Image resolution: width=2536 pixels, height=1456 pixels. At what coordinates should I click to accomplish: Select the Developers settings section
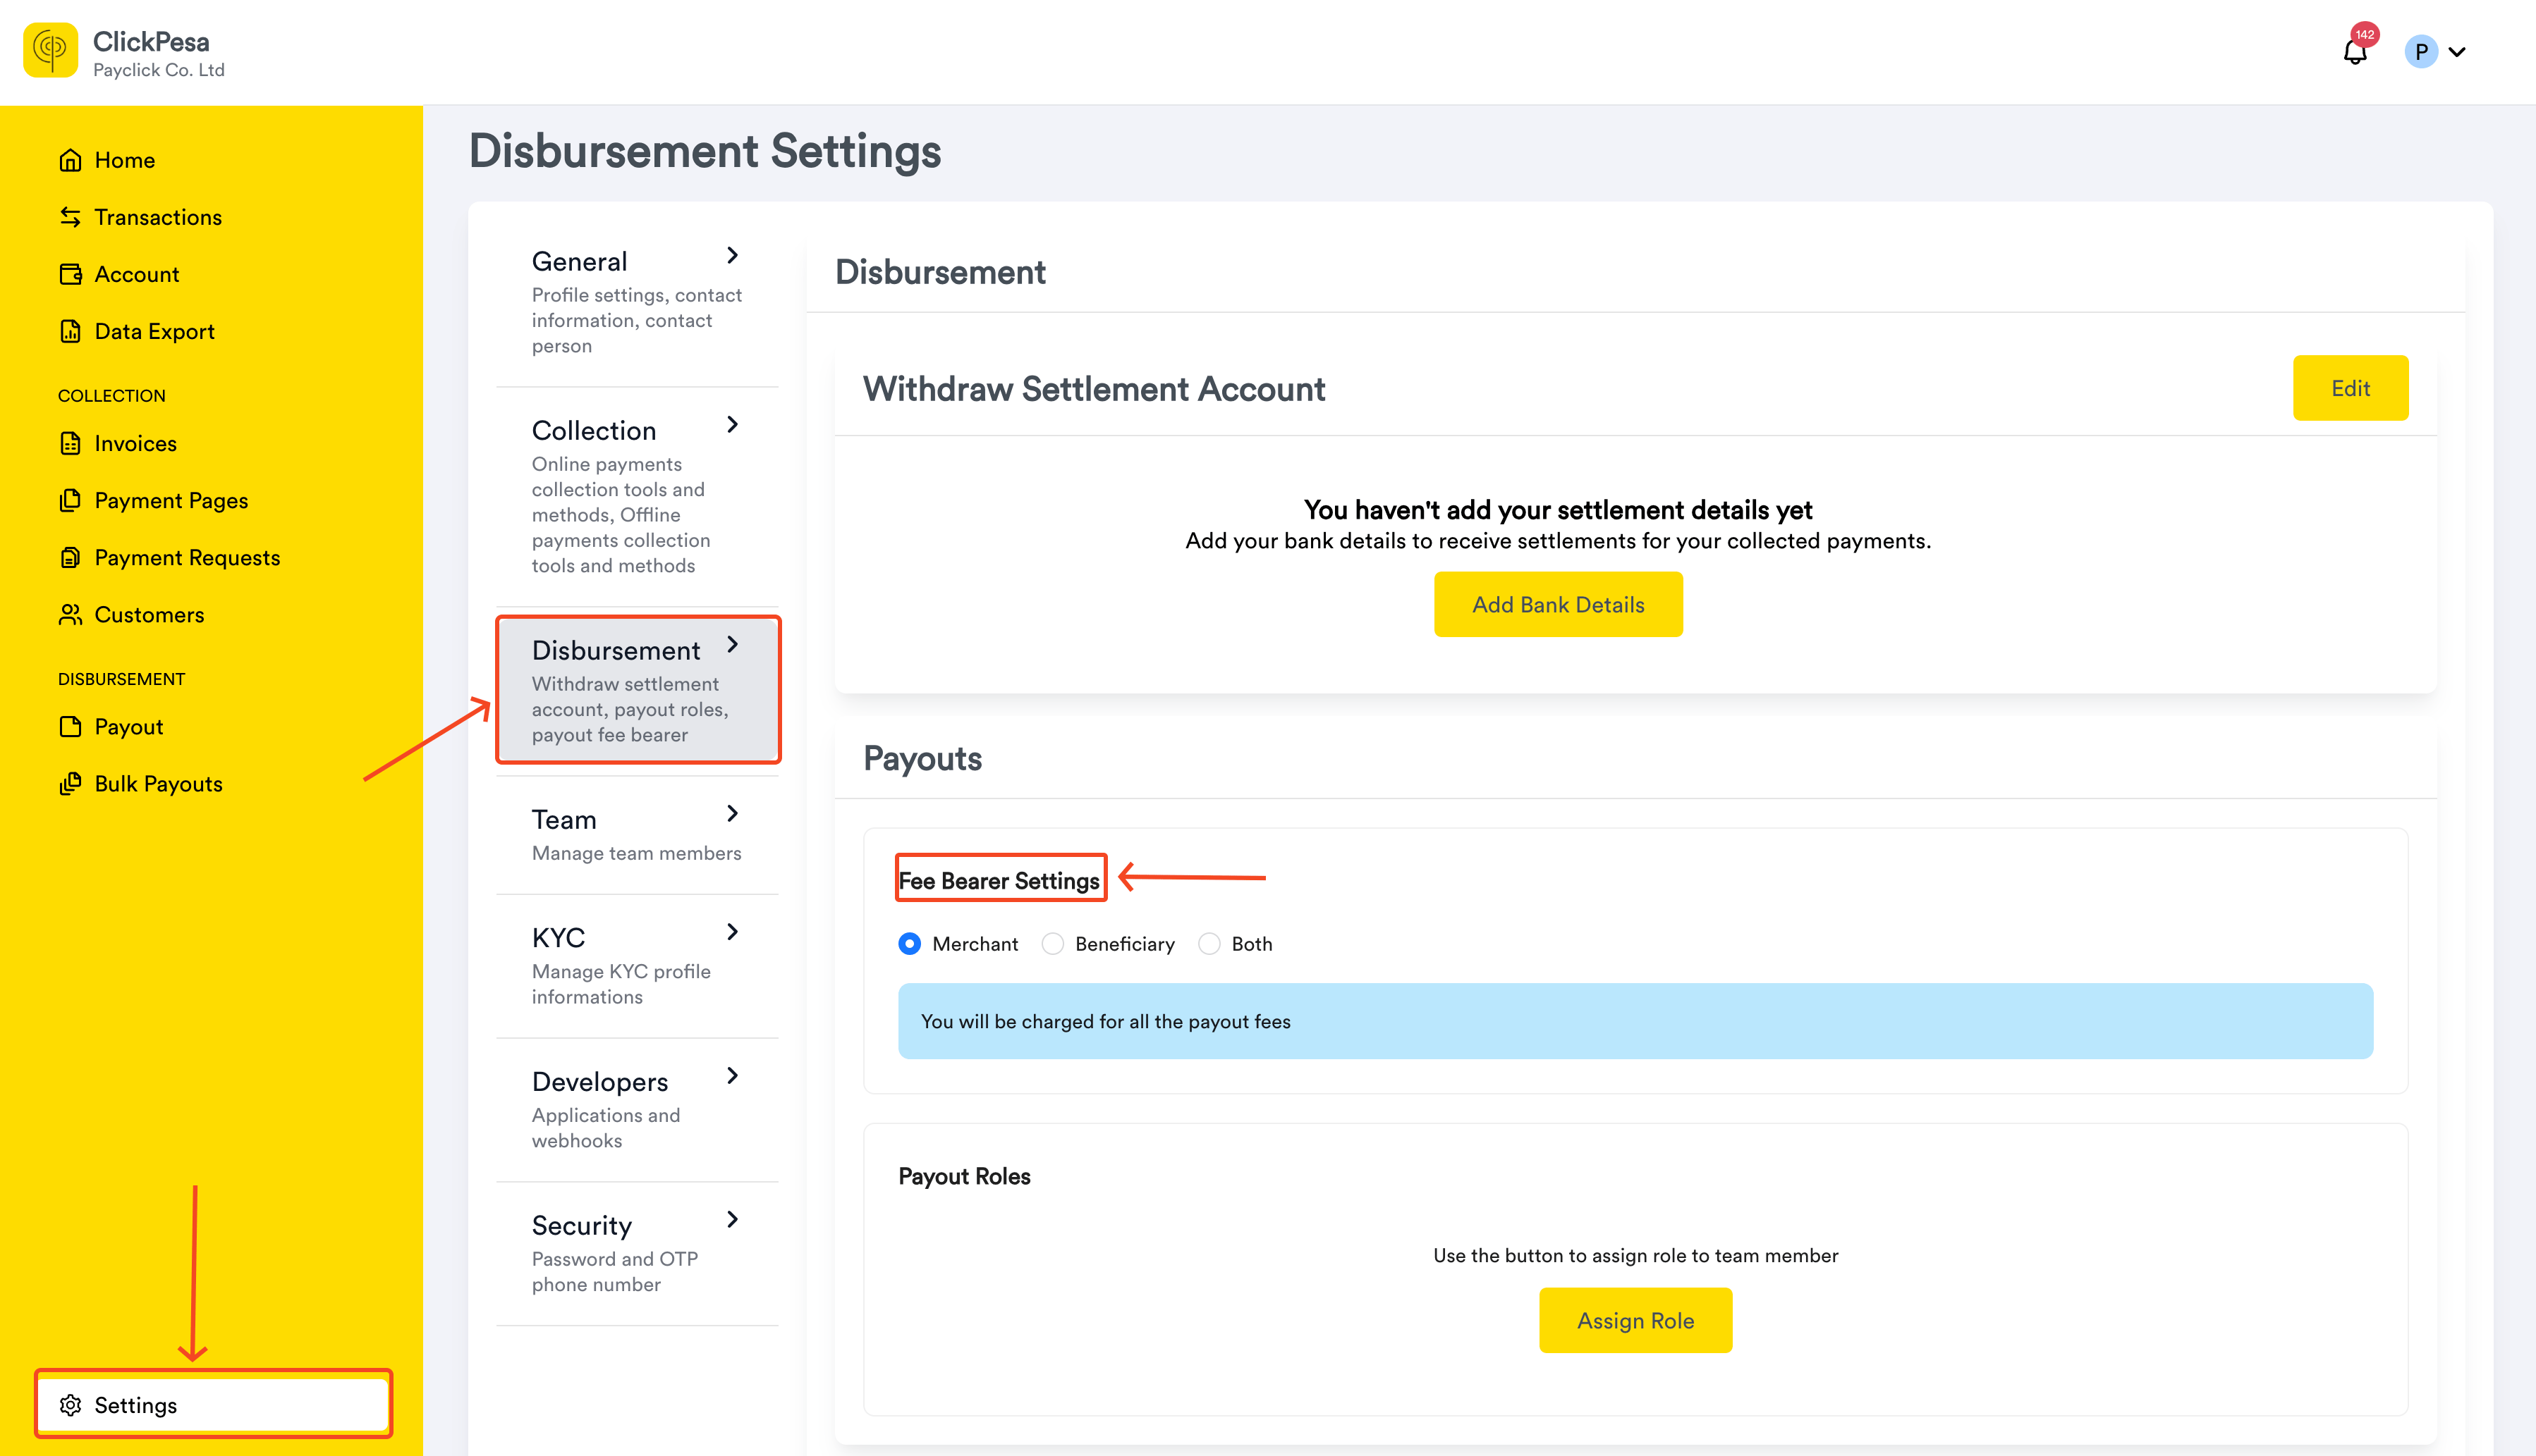click(638, 1110)
